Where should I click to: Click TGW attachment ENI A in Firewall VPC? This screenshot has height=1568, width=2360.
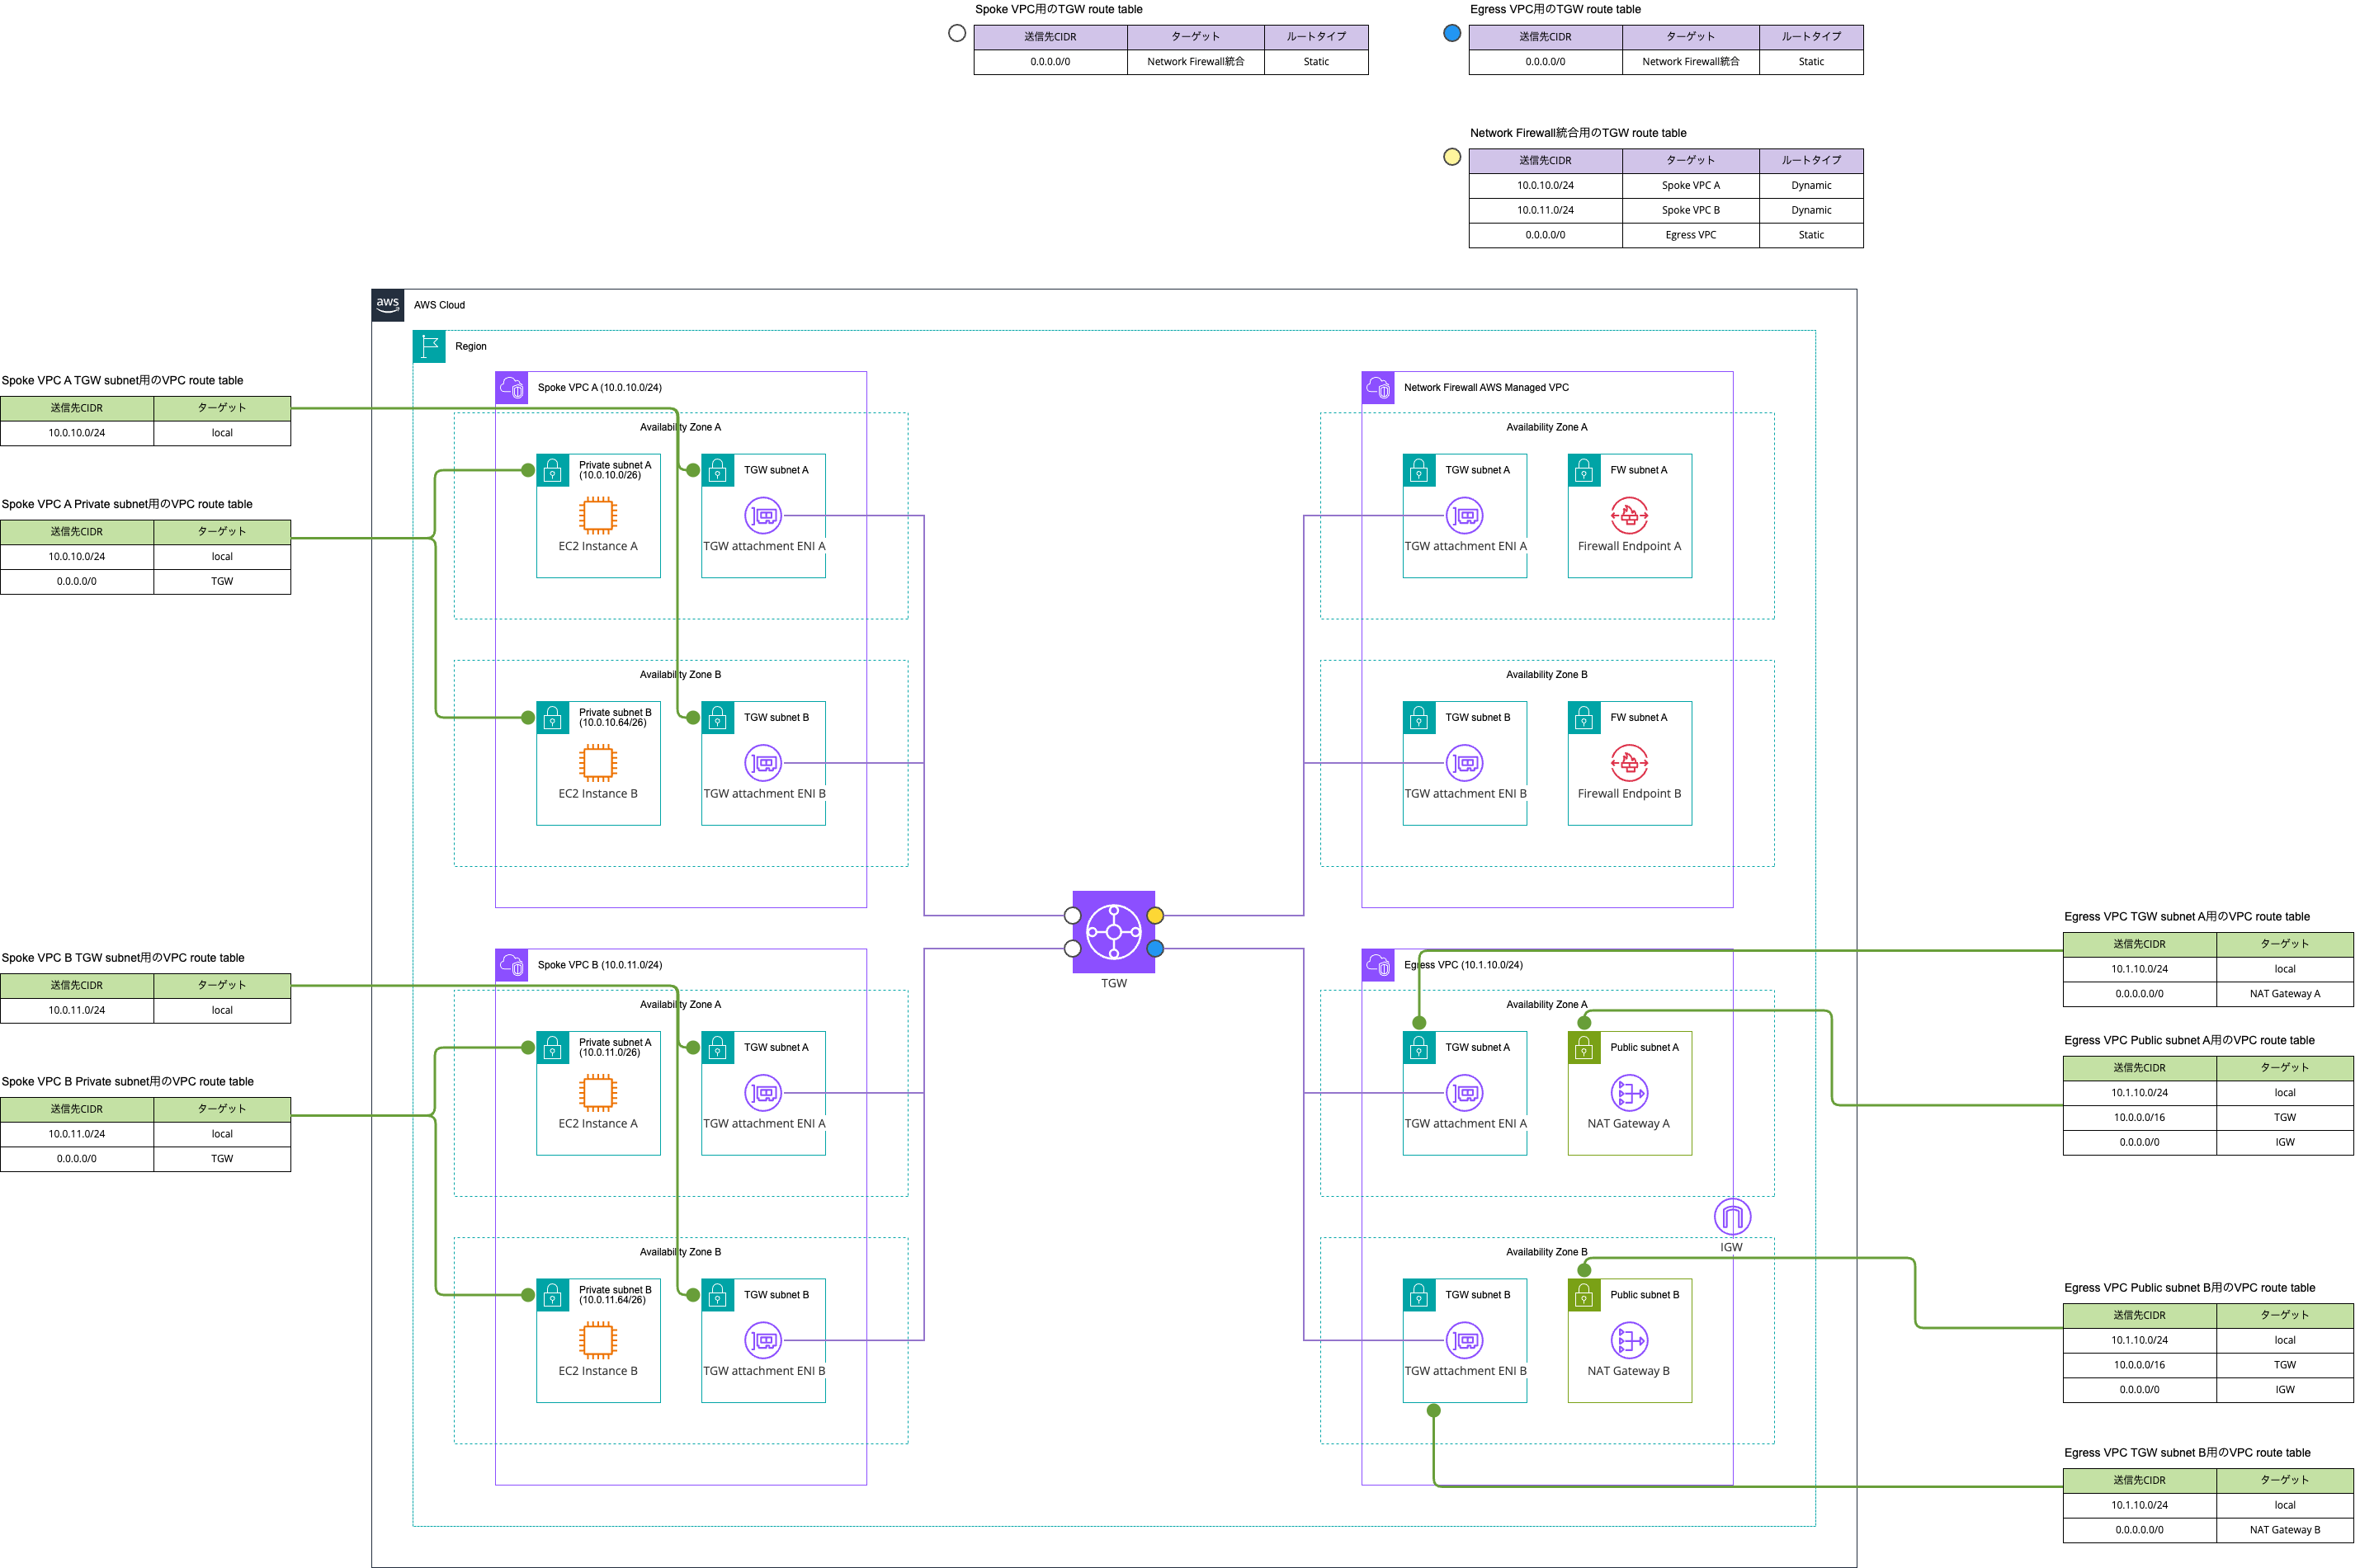(1465, 516)
